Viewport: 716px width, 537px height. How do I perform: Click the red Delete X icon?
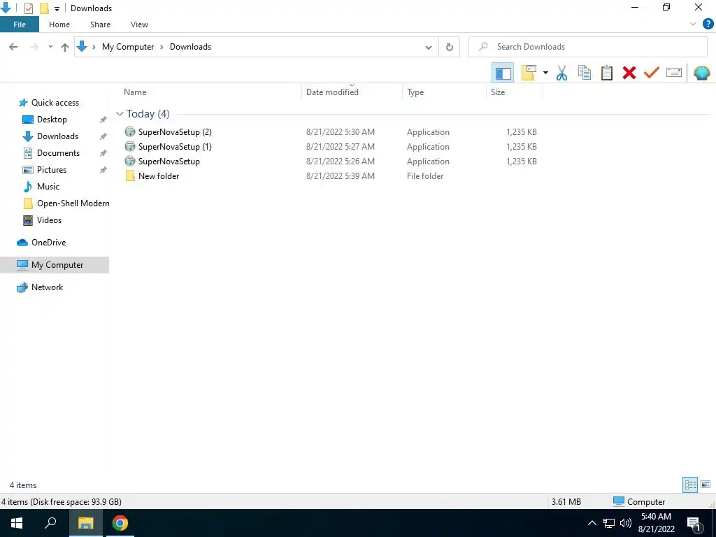tap(629, 73)
